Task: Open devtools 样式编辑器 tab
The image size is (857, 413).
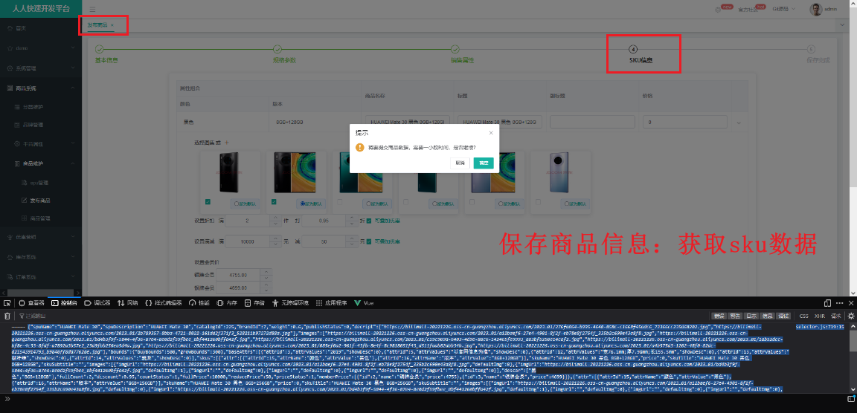Action: tap(164, 303)
